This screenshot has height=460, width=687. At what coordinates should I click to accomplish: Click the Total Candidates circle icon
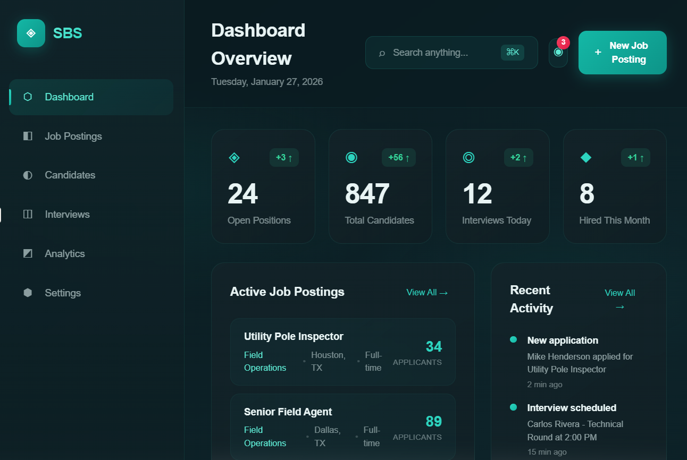click(x=351, y=157)
